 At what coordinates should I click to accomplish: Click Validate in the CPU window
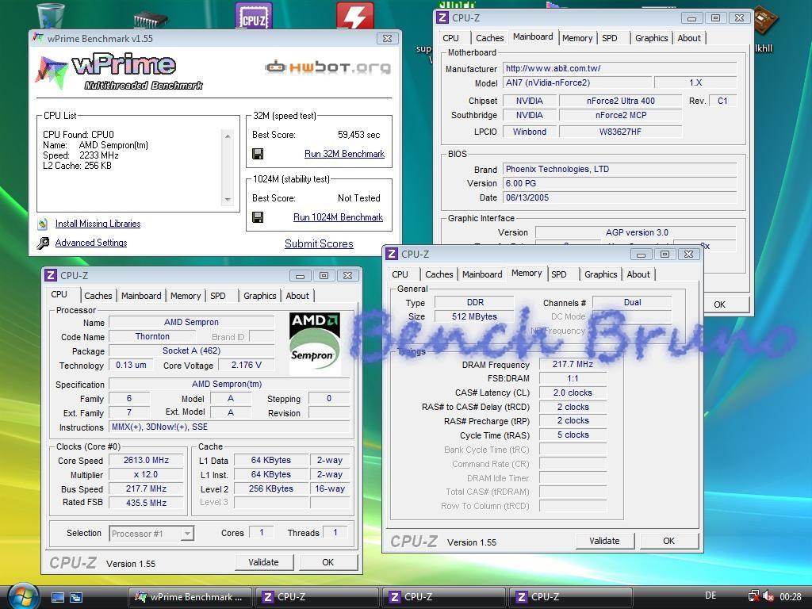[263, 562]
